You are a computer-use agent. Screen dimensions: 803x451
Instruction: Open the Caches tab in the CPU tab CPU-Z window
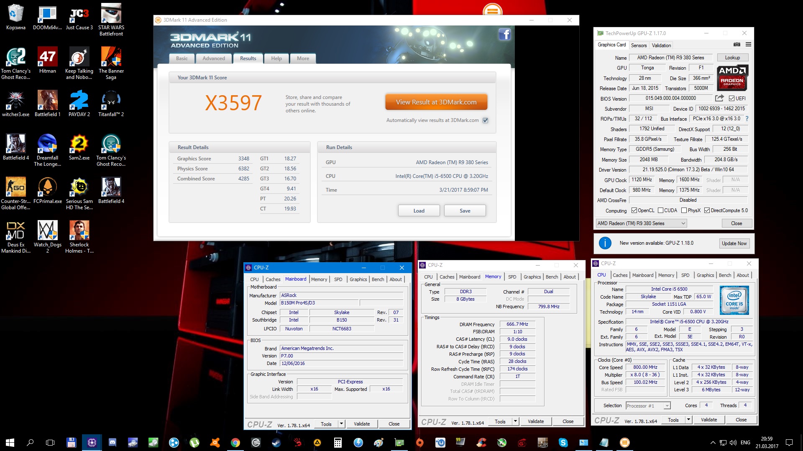(620, 275)
